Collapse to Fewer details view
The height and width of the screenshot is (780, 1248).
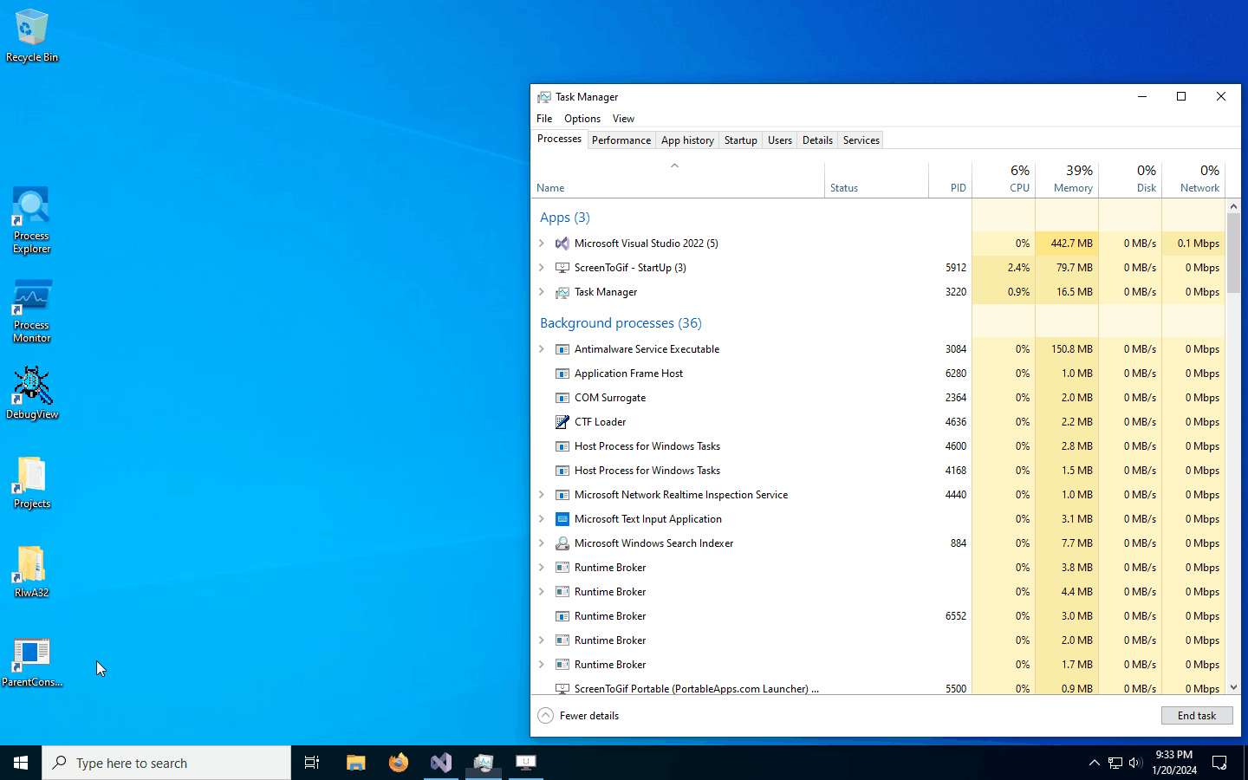(x=578, y=716)
